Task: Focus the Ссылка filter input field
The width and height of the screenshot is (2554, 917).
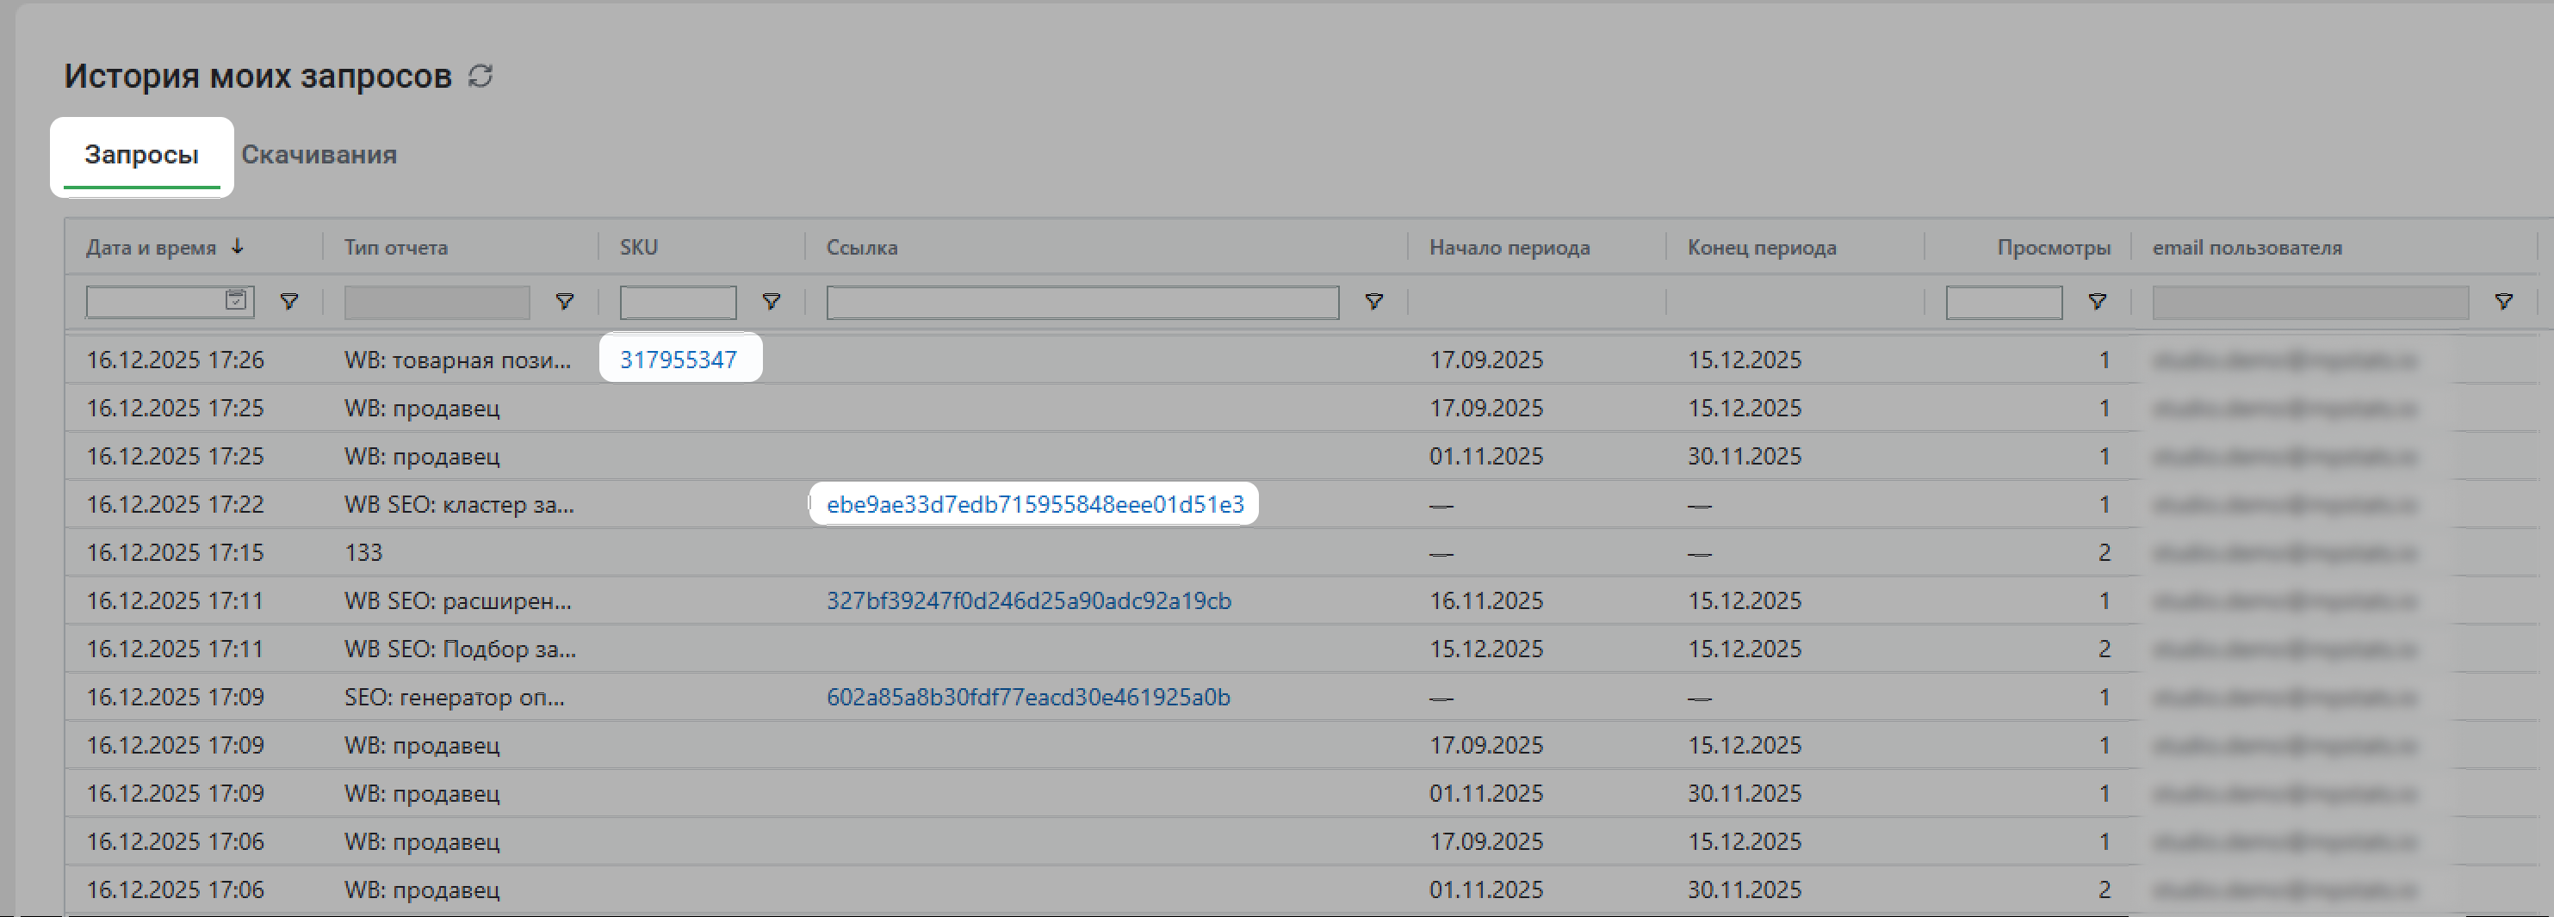Action: coord(1082,302)
